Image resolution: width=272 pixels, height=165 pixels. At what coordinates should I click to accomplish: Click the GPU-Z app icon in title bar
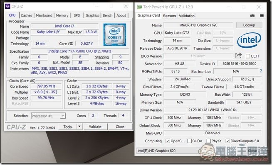[139, 7]
